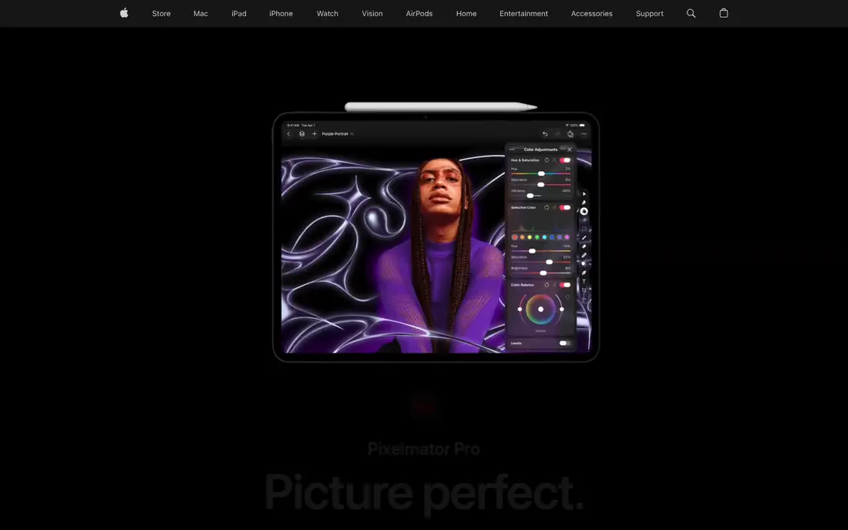848x530 pixels.
Task: Go to the Support nav link
Action: [x=650, y=14]
